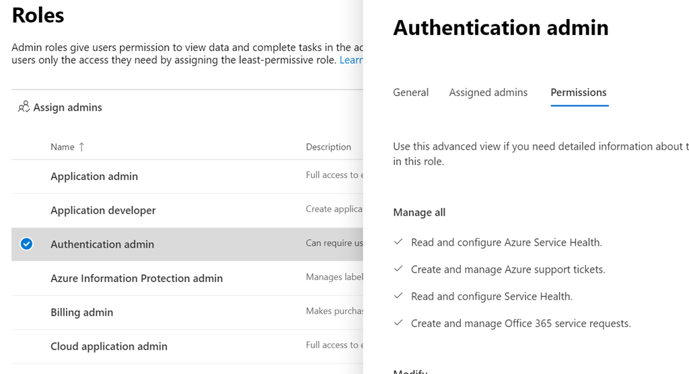
Task: Click checkmark beside Create and manage Azure support tickets
Action: tap(398, 269)
